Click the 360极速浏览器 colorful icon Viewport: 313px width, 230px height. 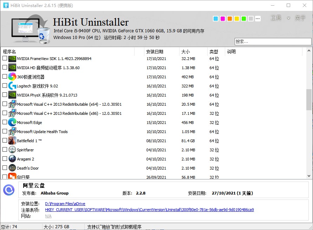click(x=12, y=77)
